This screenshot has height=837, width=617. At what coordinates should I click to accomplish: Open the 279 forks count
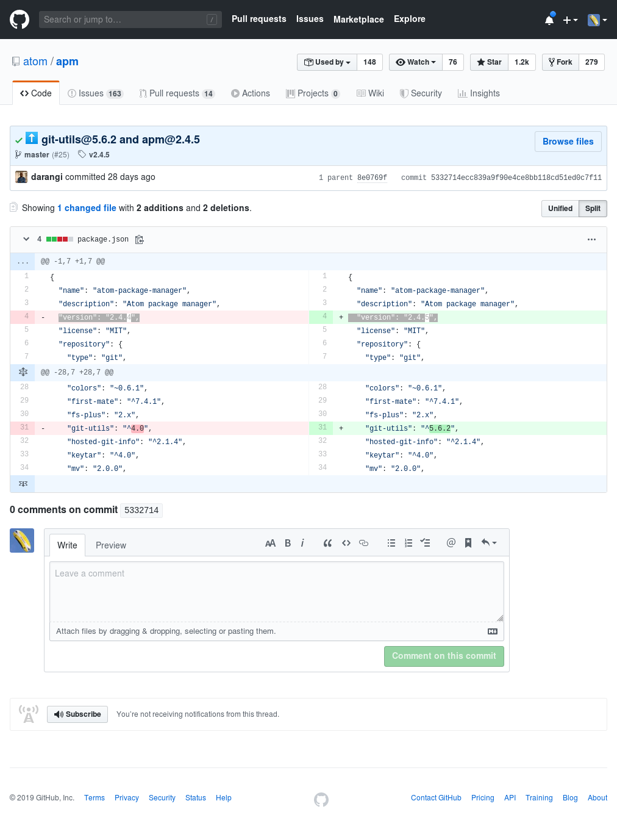click(591, 62)
